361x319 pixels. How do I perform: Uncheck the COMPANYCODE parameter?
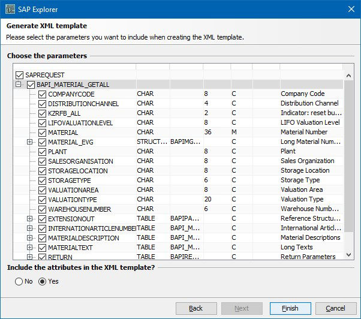coord(42,94)
